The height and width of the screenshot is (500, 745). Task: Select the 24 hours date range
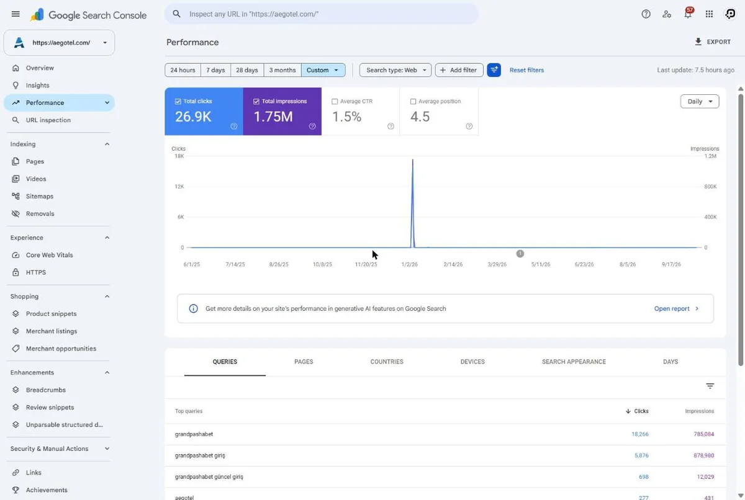[x=183, y=70]
